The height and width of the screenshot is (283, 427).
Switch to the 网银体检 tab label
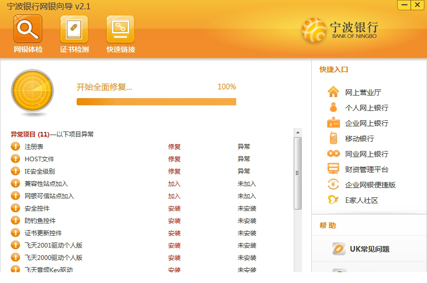28,49
